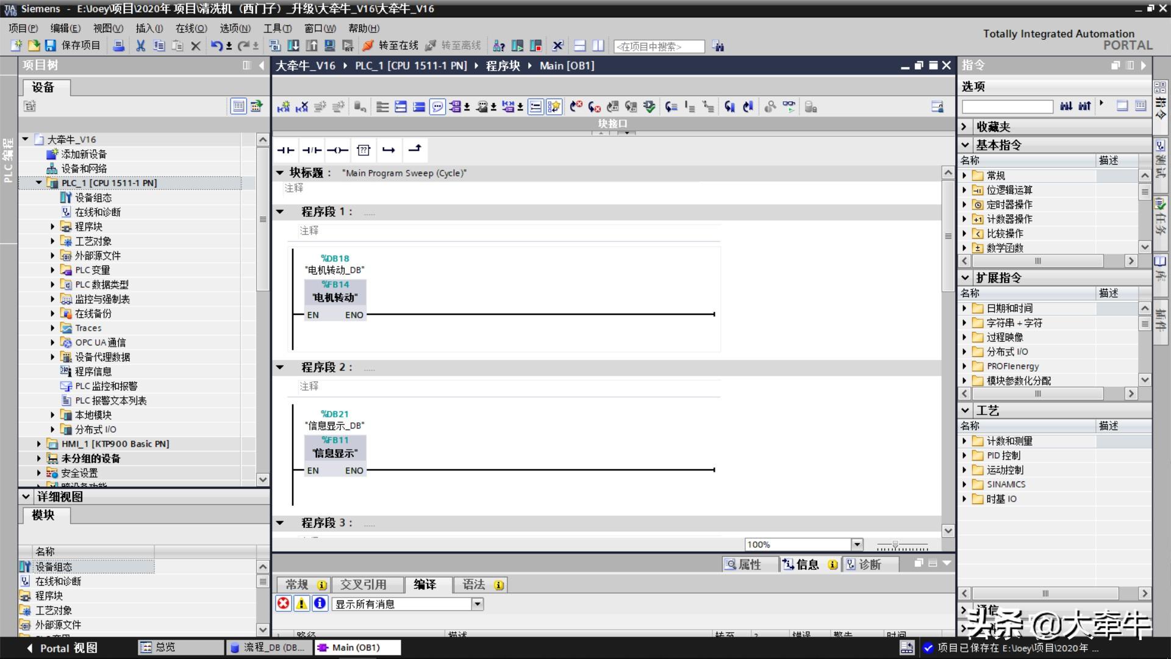Click the project search field
This screenshot has height=659, width=1171.
tap(659, 46)
